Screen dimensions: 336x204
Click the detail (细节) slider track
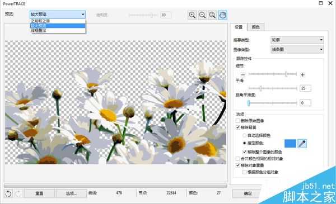273,74
